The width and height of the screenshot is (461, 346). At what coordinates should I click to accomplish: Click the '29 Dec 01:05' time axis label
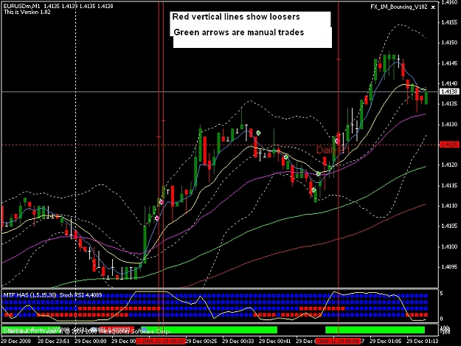click(x=385, y=342)
